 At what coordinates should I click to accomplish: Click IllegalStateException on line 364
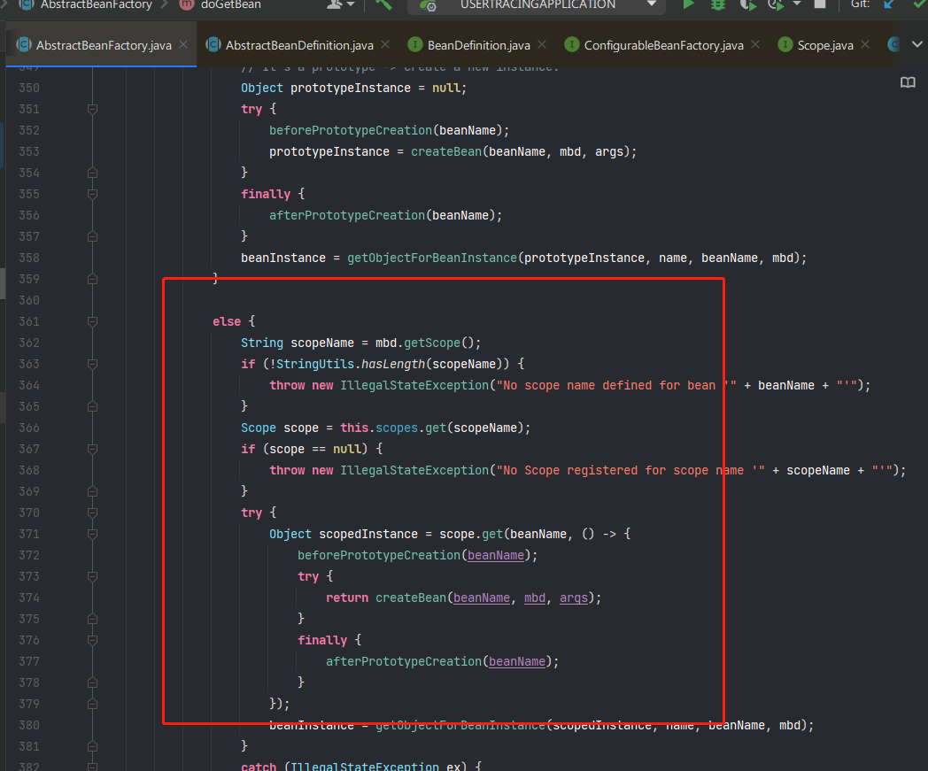pos(414,386)
